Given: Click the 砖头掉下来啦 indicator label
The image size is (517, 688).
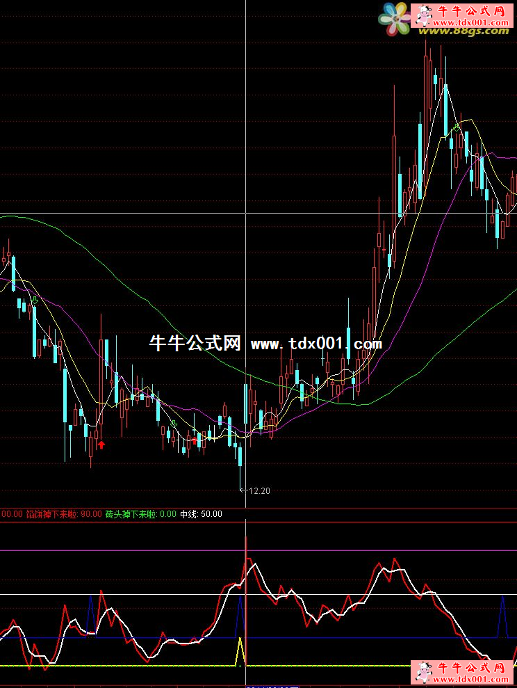Looking at the screenshot, I should 131,514.
